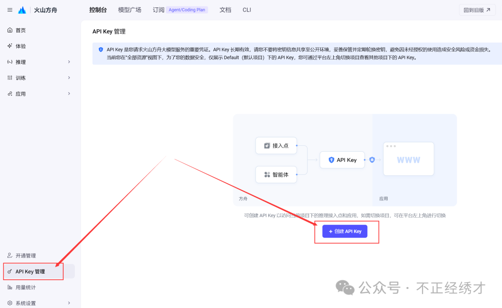Click the WWW application window illustration
Screen dimensions: 502x308
click(x=409, y=159)
